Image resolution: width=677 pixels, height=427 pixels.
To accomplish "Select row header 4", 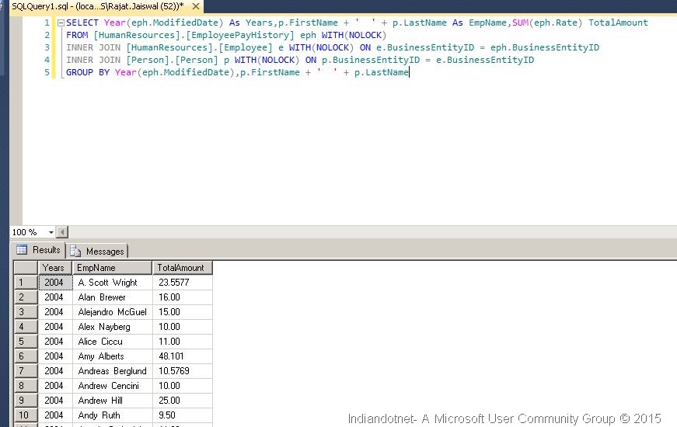I will pyautogui.click(x=26, y=327).
